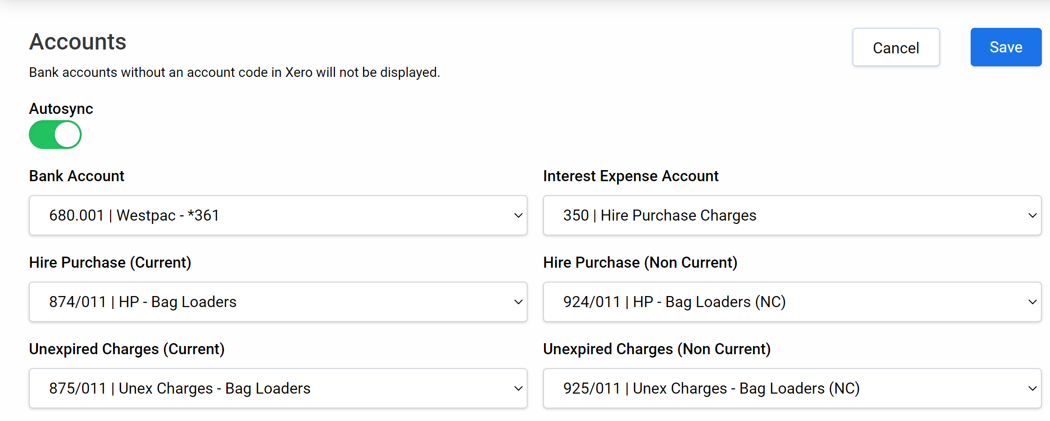Viewport: 1050px width, 421px height.
Task: Click the Unexpired Charges (Non Current) label
Action: [x=657, y=349]
